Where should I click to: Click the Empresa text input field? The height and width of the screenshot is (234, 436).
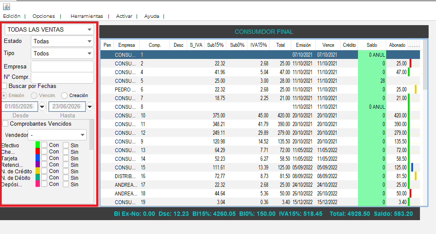(x=62, y=66)
